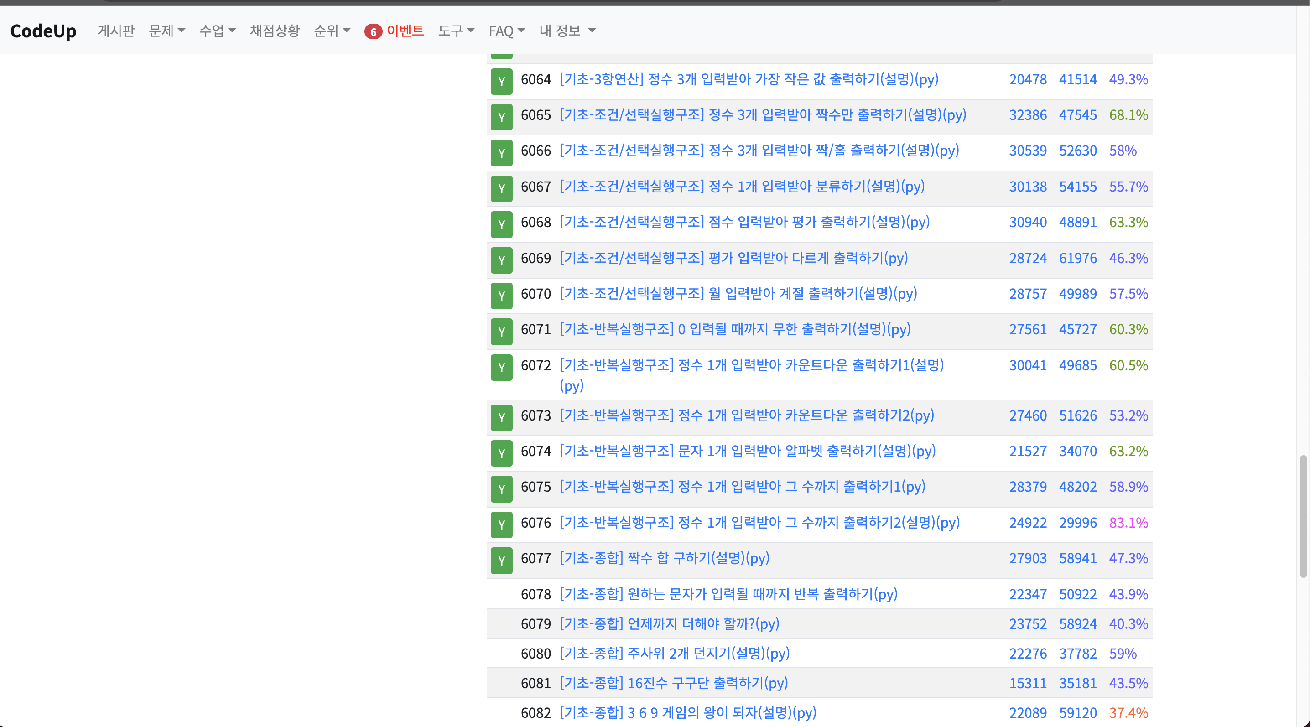Open the 내 정보 dropdown
This screenshot has height=727, width=1310.
tap(566, 31)
